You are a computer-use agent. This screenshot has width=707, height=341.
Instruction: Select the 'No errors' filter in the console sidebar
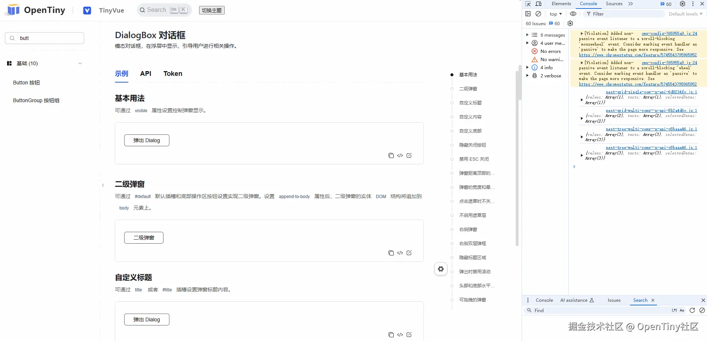pyautogui.click(x=548, y=51)
